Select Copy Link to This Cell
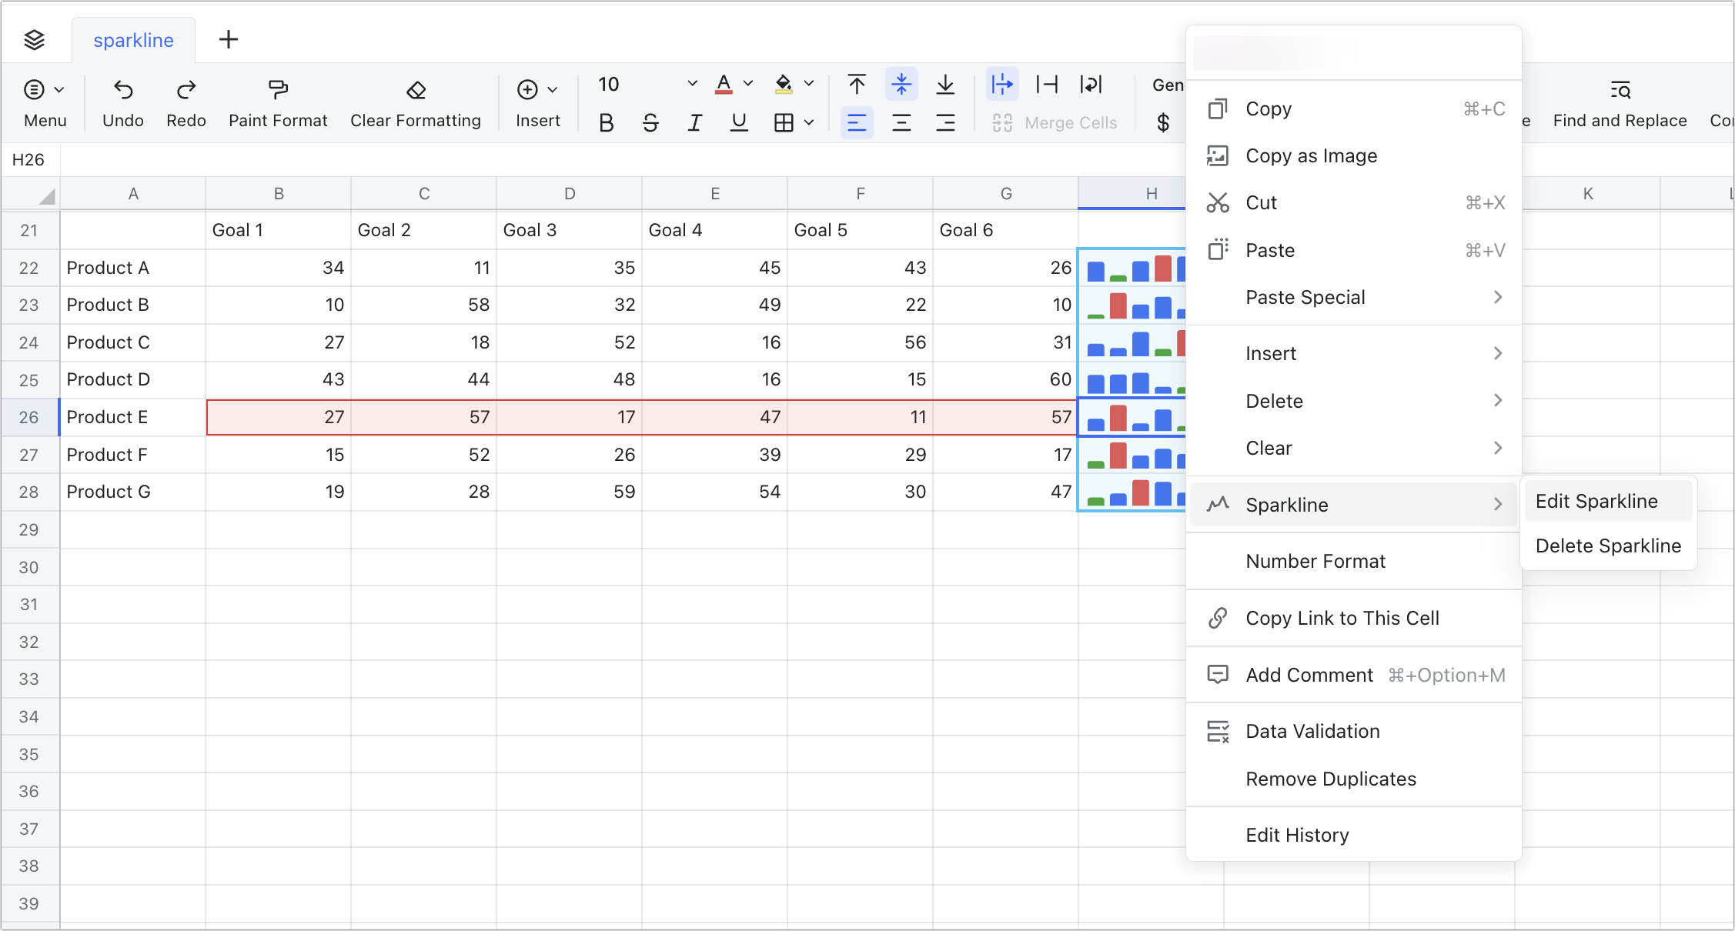 coord(1342,618)
